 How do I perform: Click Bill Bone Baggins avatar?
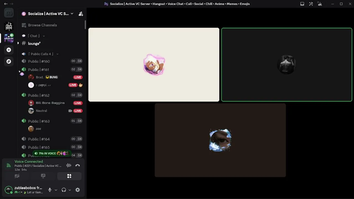[x=31, y=103]
